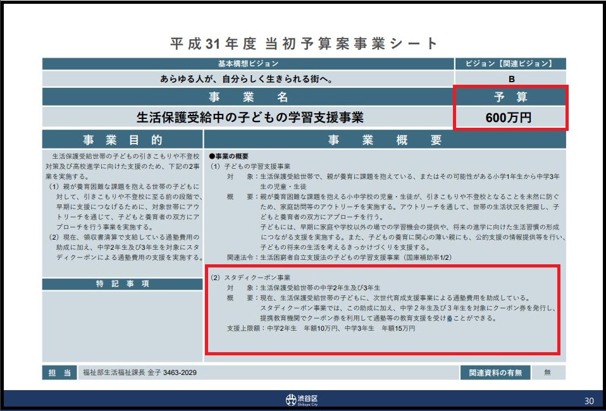Click the 特記事項 section header
This screenshot has width=606, height=411.
(x=122, y=284)
